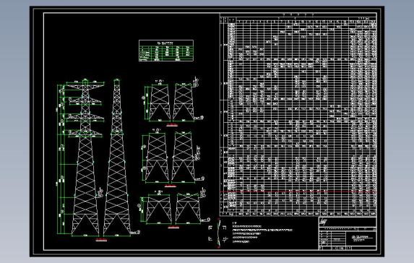
Task: Click the small parameter table above the towers
Action: 166,51
